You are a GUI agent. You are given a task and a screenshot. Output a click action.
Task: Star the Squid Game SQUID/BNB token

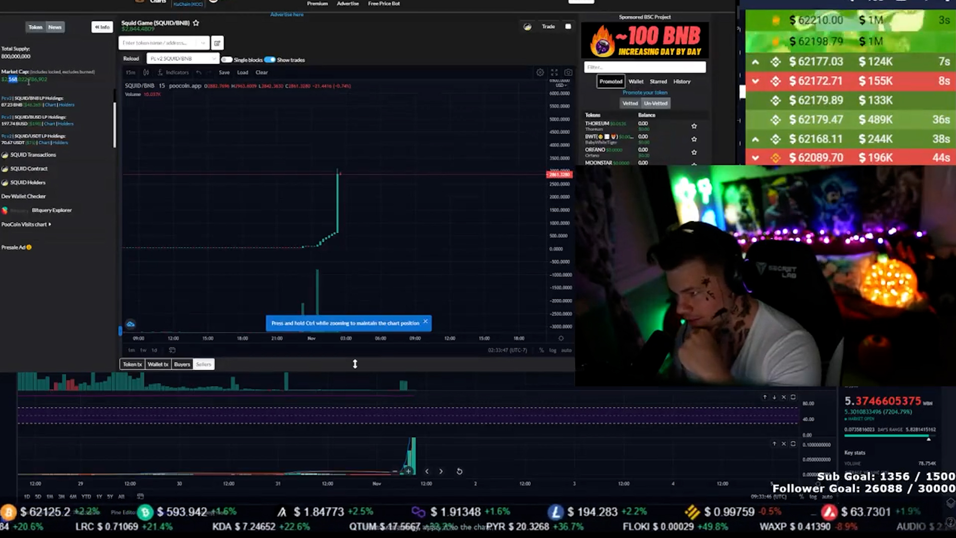coord(196,23)
